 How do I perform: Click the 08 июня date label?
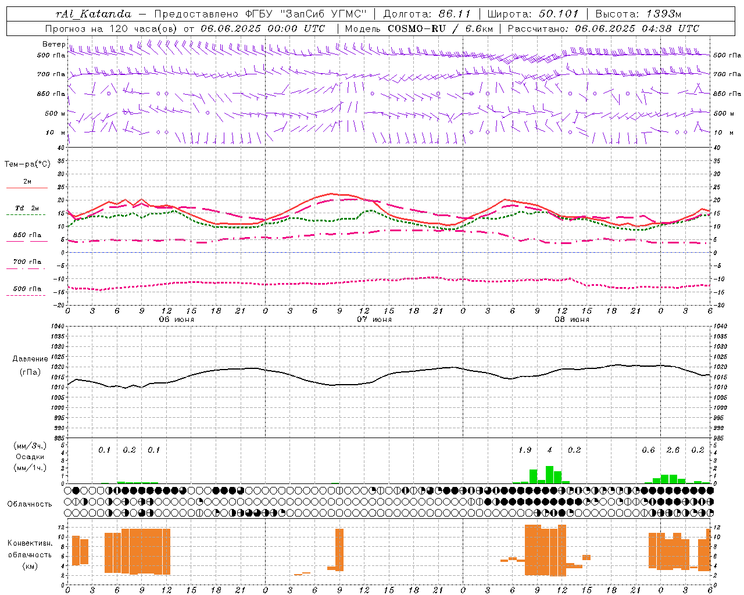[x=572, y=320]
